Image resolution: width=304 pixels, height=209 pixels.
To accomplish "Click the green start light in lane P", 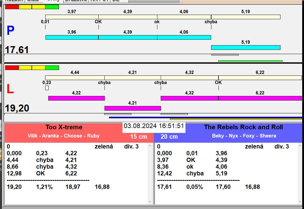I will click(52, 7).
